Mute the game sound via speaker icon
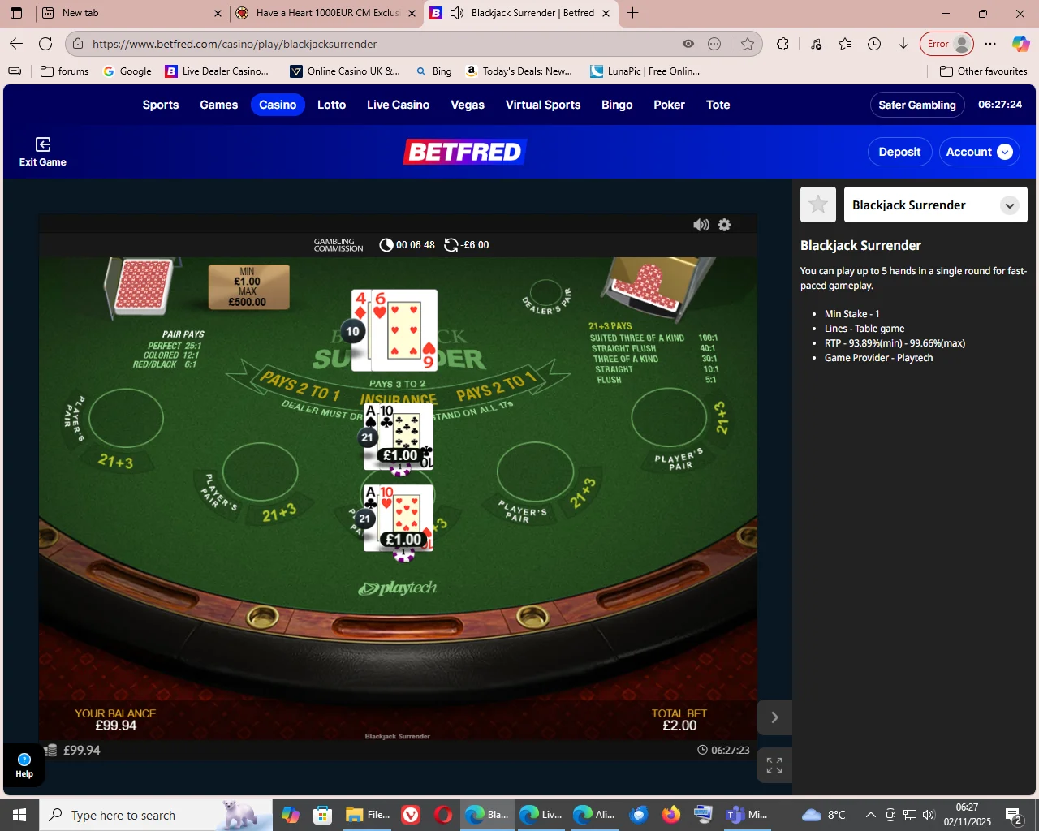 pos(701,225)
